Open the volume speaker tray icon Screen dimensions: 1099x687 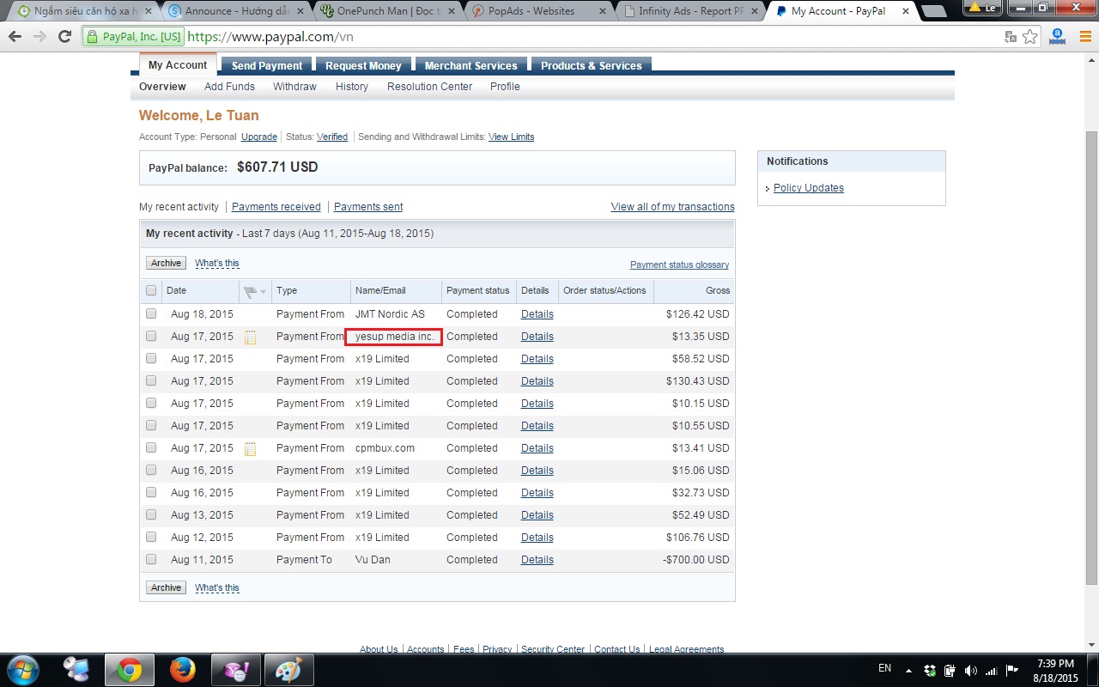[x=971, y=671]
